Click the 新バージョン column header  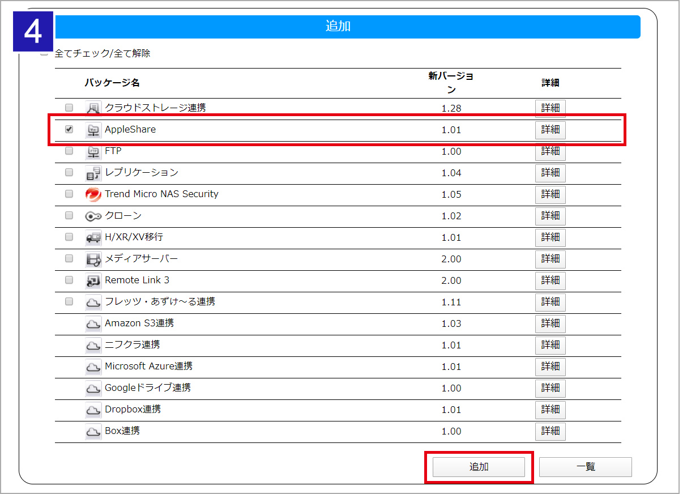pos(451,83)
